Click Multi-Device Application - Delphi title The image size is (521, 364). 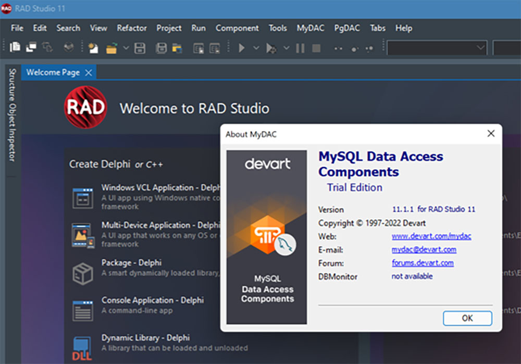pyautogui.click(x=161, y=225)
